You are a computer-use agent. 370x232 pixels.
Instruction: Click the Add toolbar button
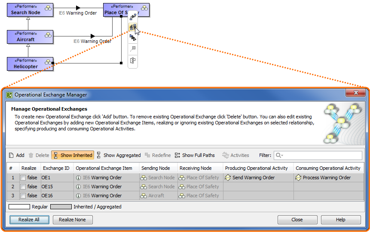pos(16,155)
